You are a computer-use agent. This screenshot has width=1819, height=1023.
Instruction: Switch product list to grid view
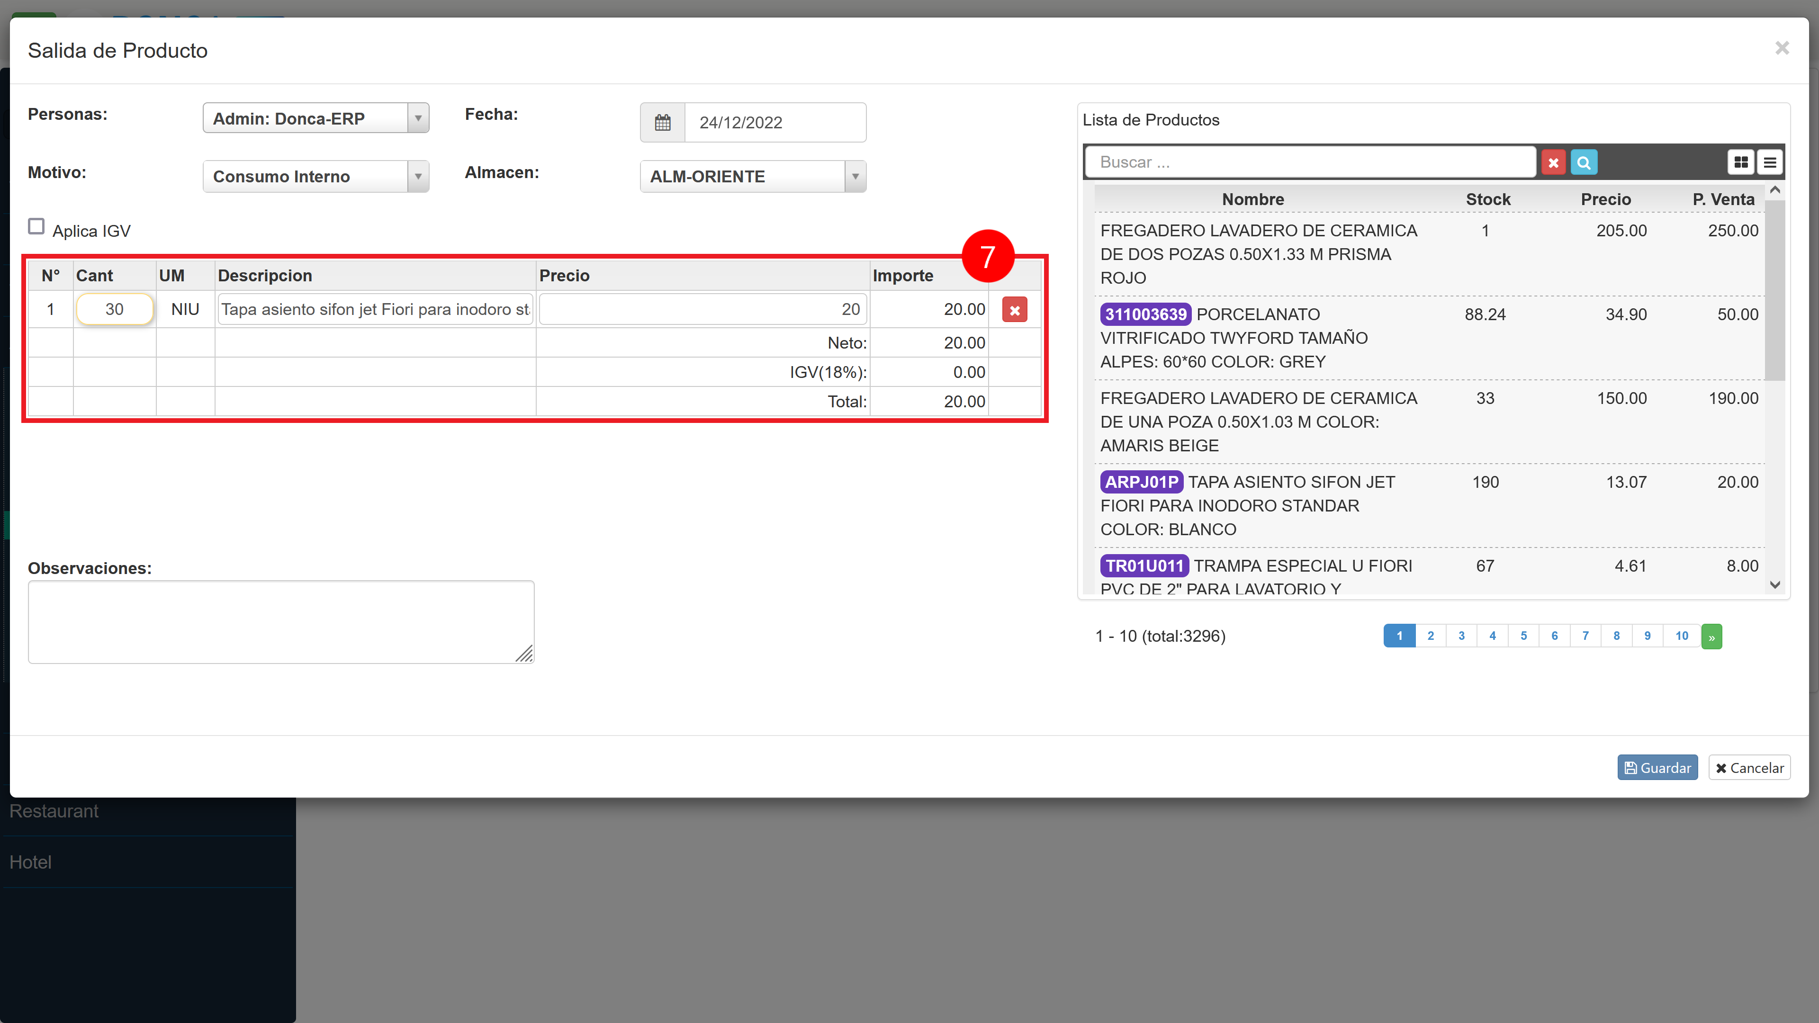[1741, 162]
